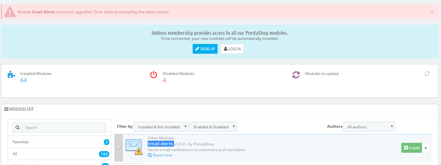Install the Email Alerts module
Viewport: 441px width, 165px height.
tap(412, 148)
